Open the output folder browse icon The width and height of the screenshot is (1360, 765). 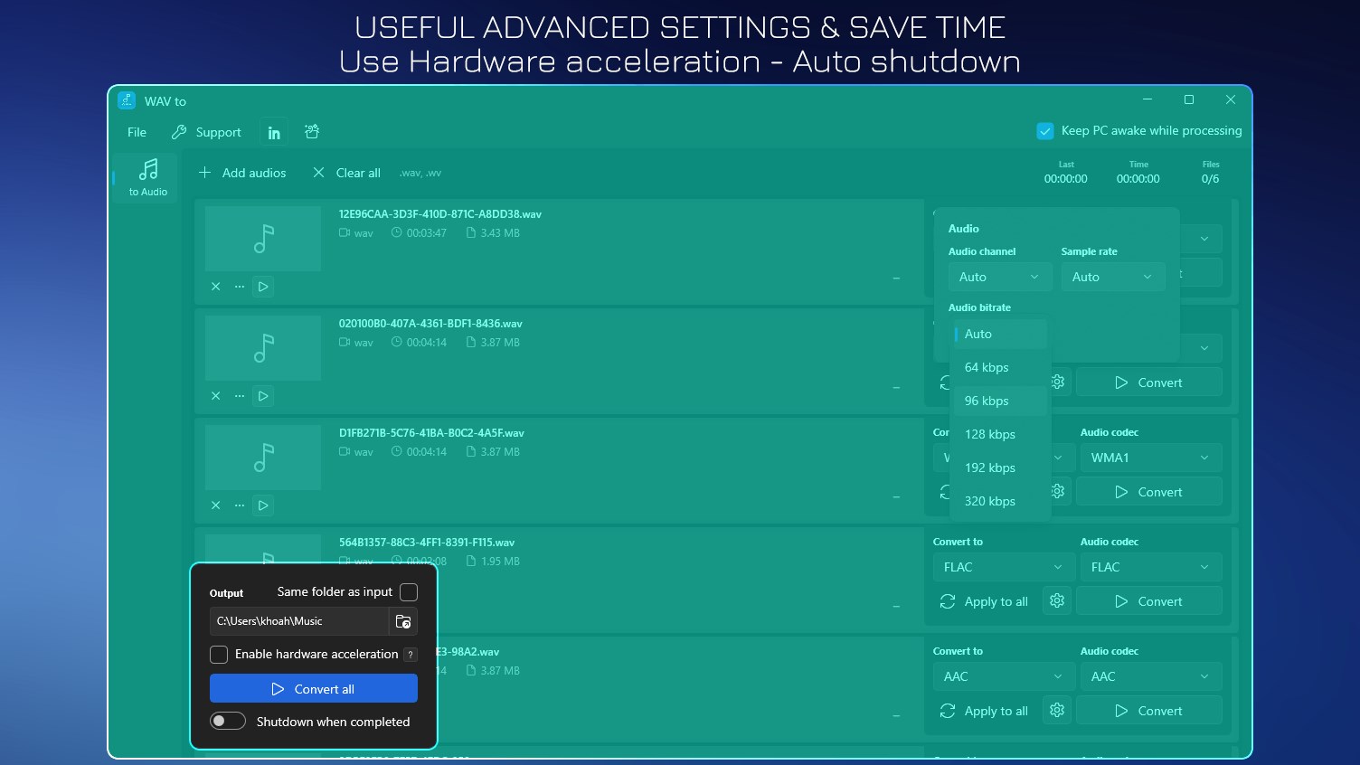(403, 621)
